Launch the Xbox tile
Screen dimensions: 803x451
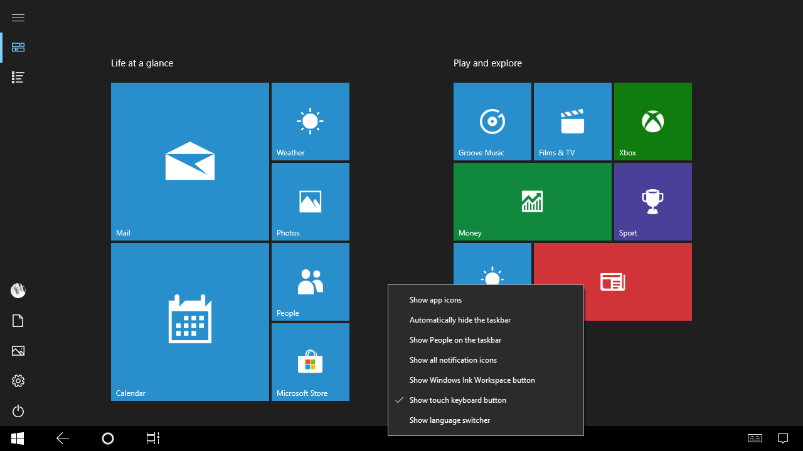(653, 122)
